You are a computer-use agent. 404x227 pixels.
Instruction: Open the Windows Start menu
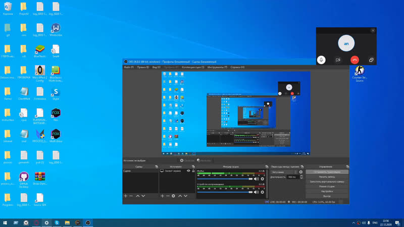pyautogui.click(x=5, y=222)
